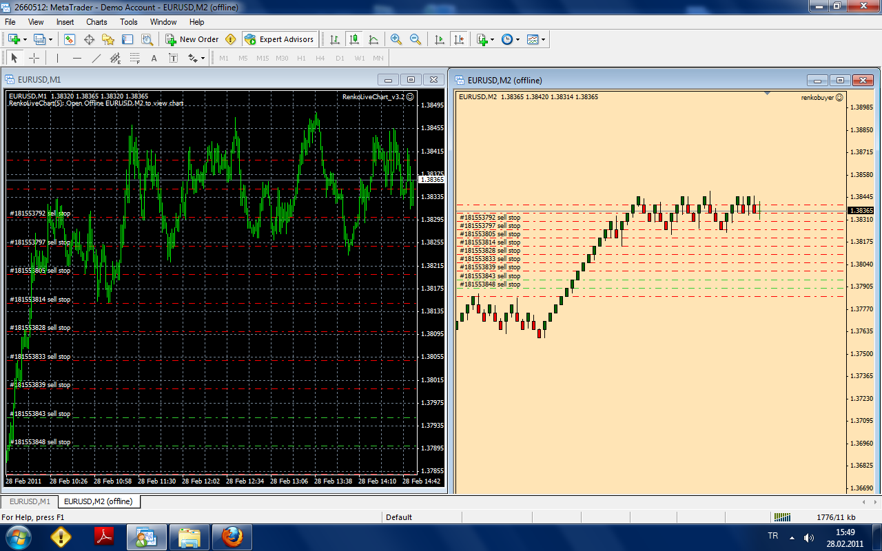Expand indicators dropdown arrow
Image resolution: width=882 pixels, height=551 pixels.
[x=492, y=40]
